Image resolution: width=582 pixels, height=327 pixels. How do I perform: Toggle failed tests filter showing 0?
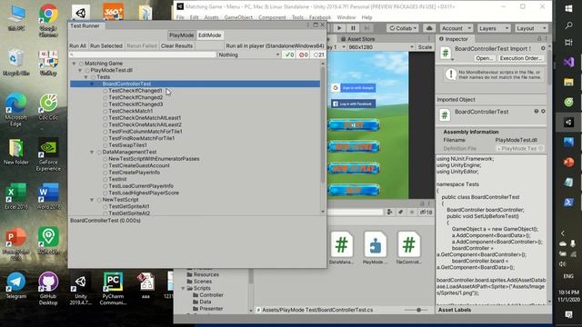[303, 54]
